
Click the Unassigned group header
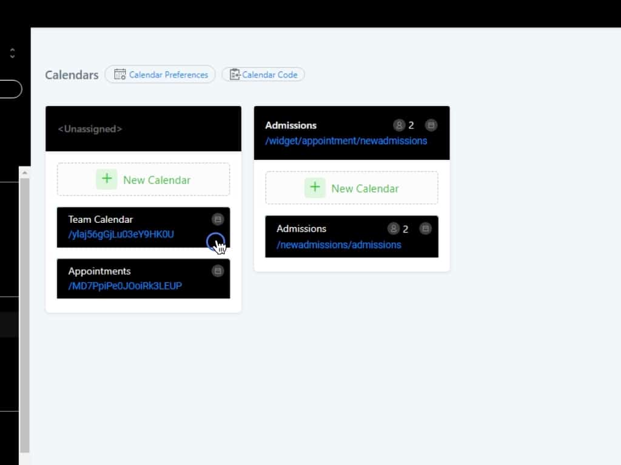90,129
